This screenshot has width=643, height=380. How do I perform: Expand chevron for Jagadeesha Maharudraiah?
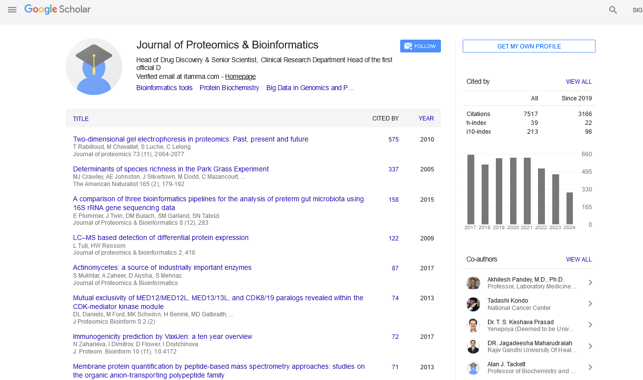coord(590,346)
